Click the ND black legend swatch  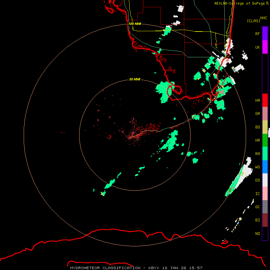pos(265,233)
